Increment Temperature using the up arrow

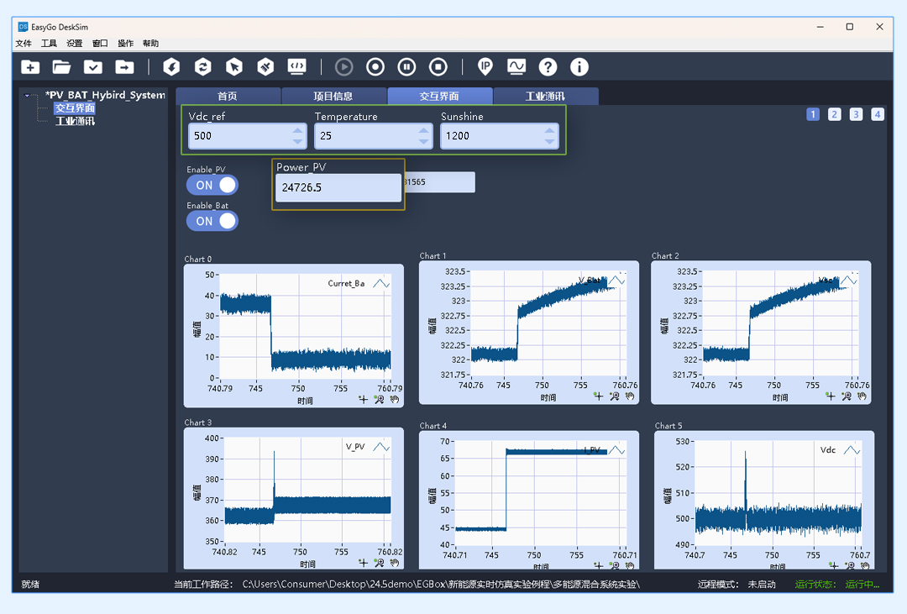[423, 131]
